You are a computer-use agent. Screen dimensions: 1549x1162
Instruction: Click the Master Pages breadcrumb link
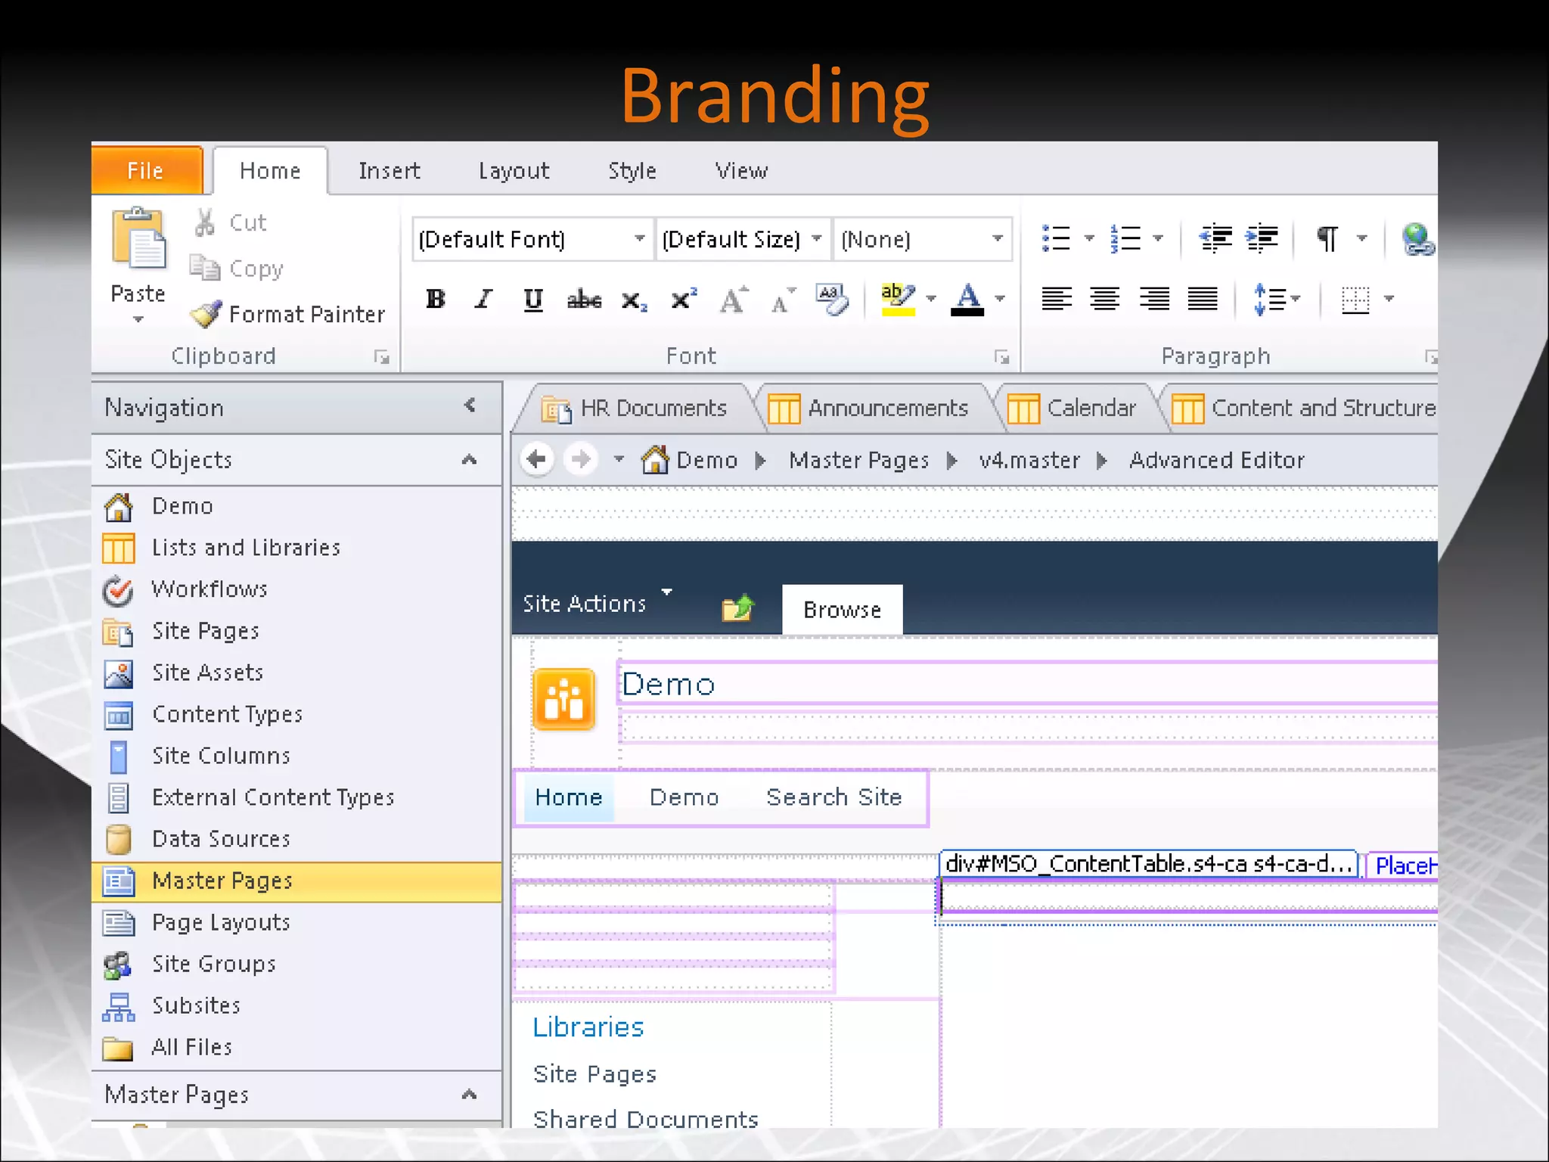point(858,460)
